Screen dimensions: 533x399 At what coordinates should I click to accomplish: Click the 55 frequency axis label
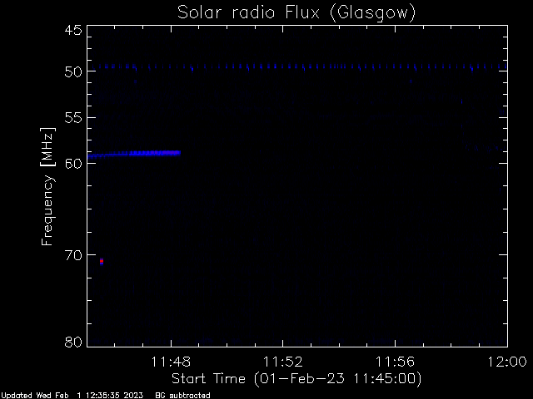(x=73, y=118)
